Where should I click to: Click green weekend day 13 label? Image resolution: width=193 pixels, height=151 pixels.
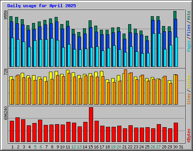(x=79, y=147)
